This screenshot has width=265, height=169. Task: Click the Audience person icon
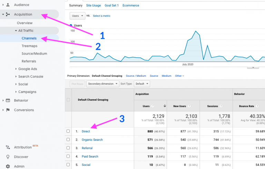(x=8, y=5)
